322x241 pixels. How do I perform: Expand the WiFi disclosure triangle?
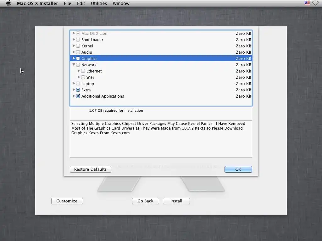click(x=79, y=77)
